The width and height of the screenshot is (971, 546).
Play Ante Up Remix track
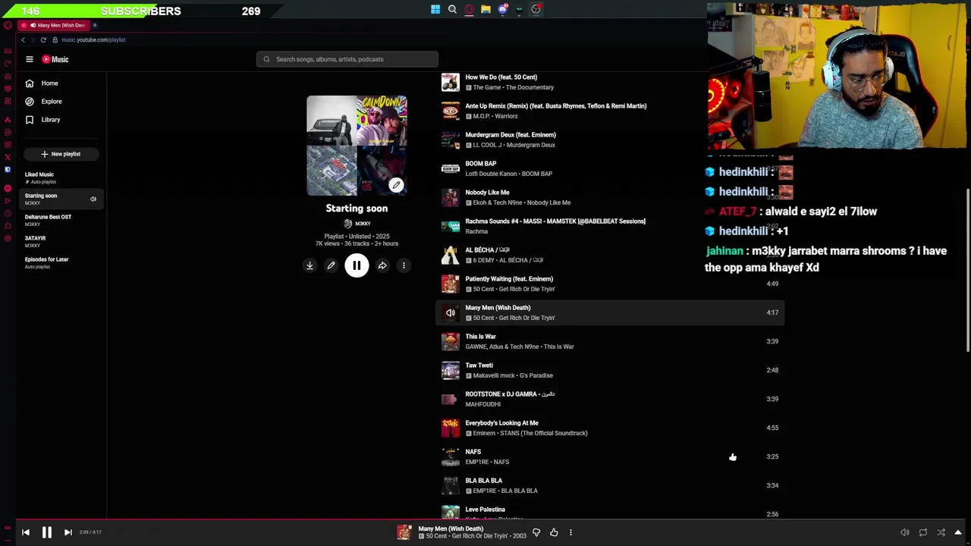(x=451, y=111)
